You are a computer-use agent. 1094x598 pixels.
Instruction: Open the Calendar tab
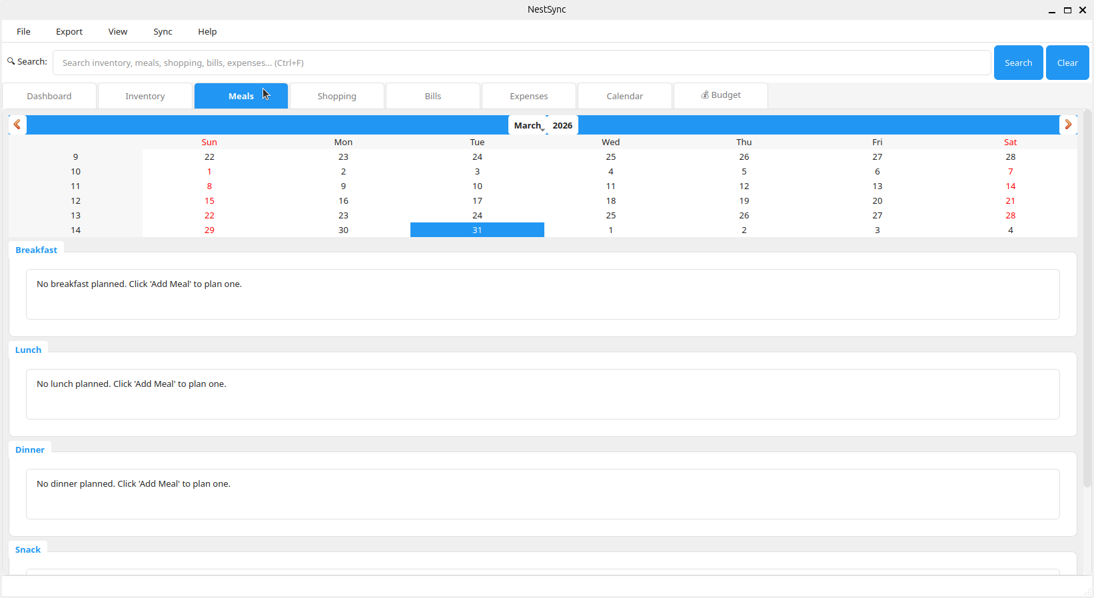tap(625, 96)
